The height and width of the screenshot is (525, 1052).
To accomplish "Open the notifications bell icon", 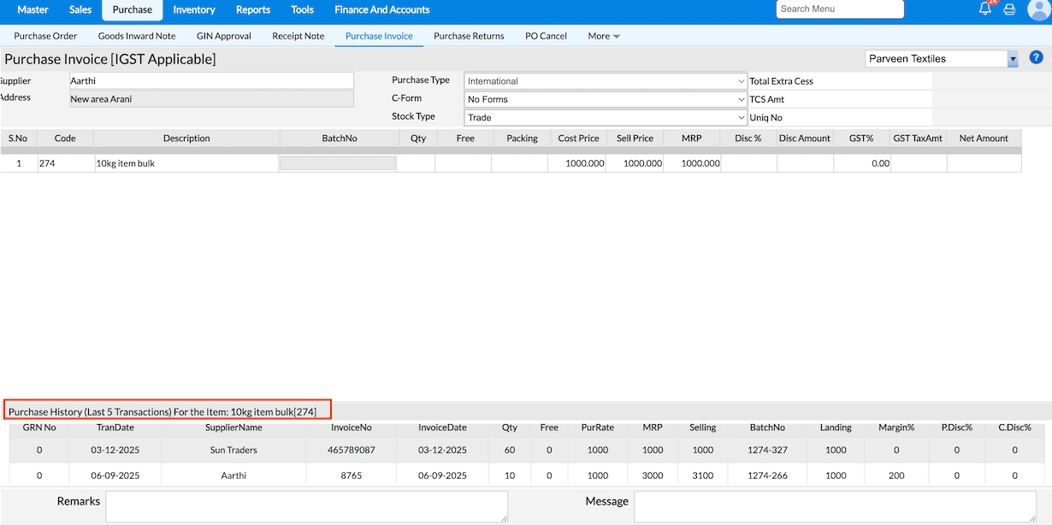I will 985,9.
